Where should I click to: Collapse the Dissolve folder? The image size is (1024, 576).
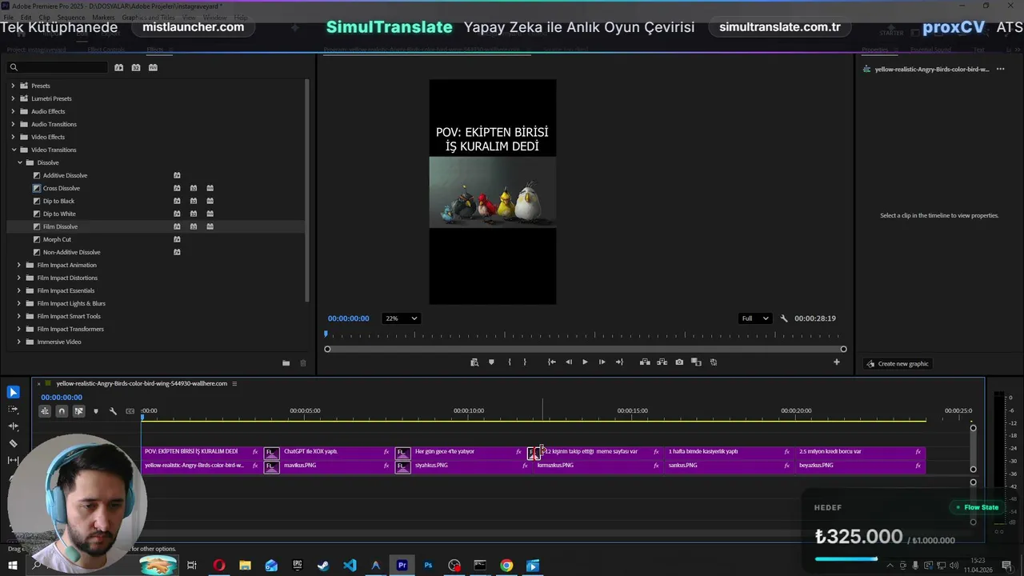(x=19, y=162)
